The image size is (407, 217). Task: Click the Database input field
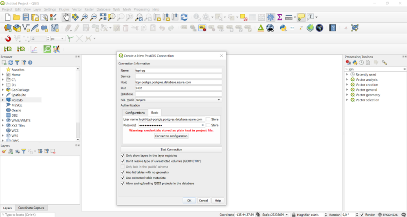click(x=178, y=94)
